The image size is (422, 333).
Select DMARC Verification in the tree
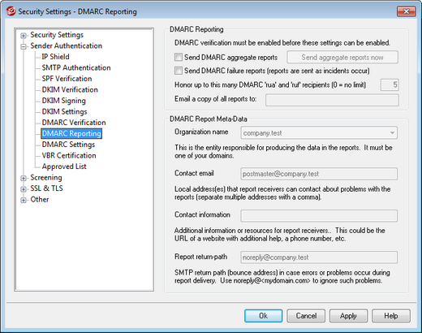coord(74,123)
